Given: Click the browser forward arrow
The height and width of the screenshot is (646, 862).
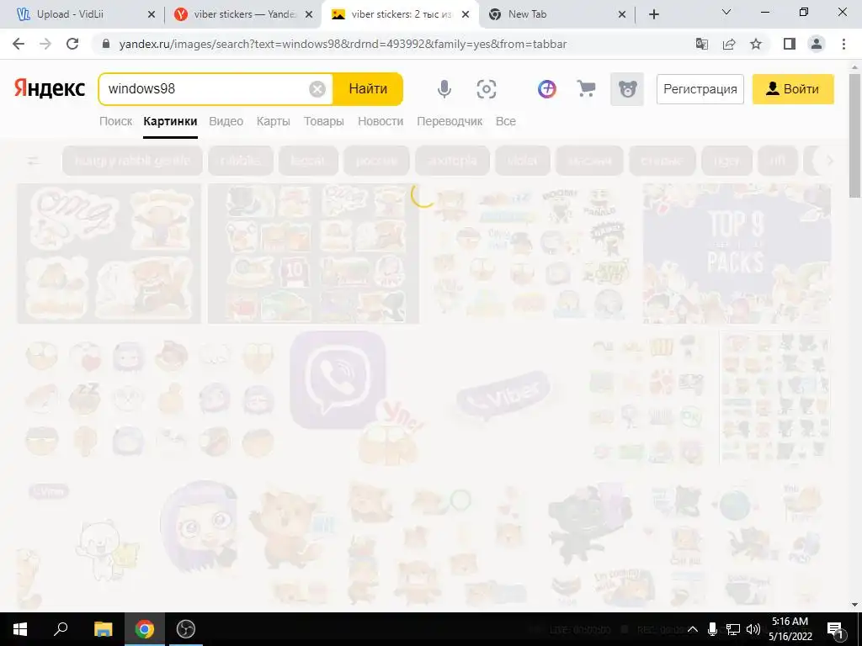Looking at the screenshot, I should click(x=45, y=44).
